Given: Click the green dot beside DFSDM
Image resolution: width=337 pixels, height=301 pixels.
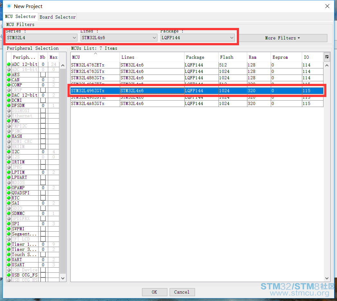Looking at the screenshot, I should pyautogui.click(x=9, y=105).
